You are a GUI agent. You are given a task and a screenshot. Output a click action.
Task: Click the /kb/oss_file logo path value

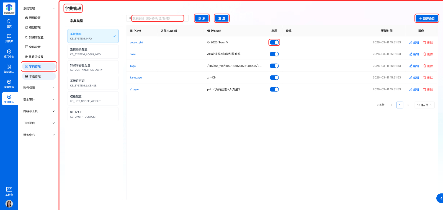click(x=235, y=66)
